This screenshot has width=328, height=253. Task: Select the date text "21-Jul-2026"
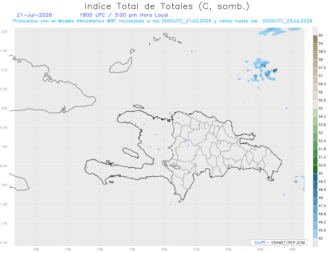pos(34,15)
